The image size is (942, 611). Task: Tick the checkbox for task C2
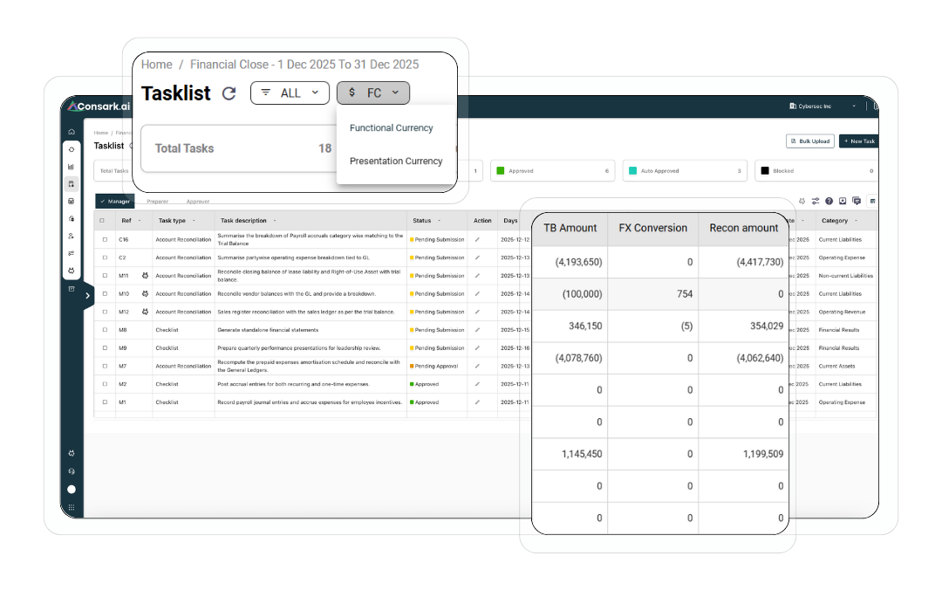pyautogui.click(x=105, y=257)
